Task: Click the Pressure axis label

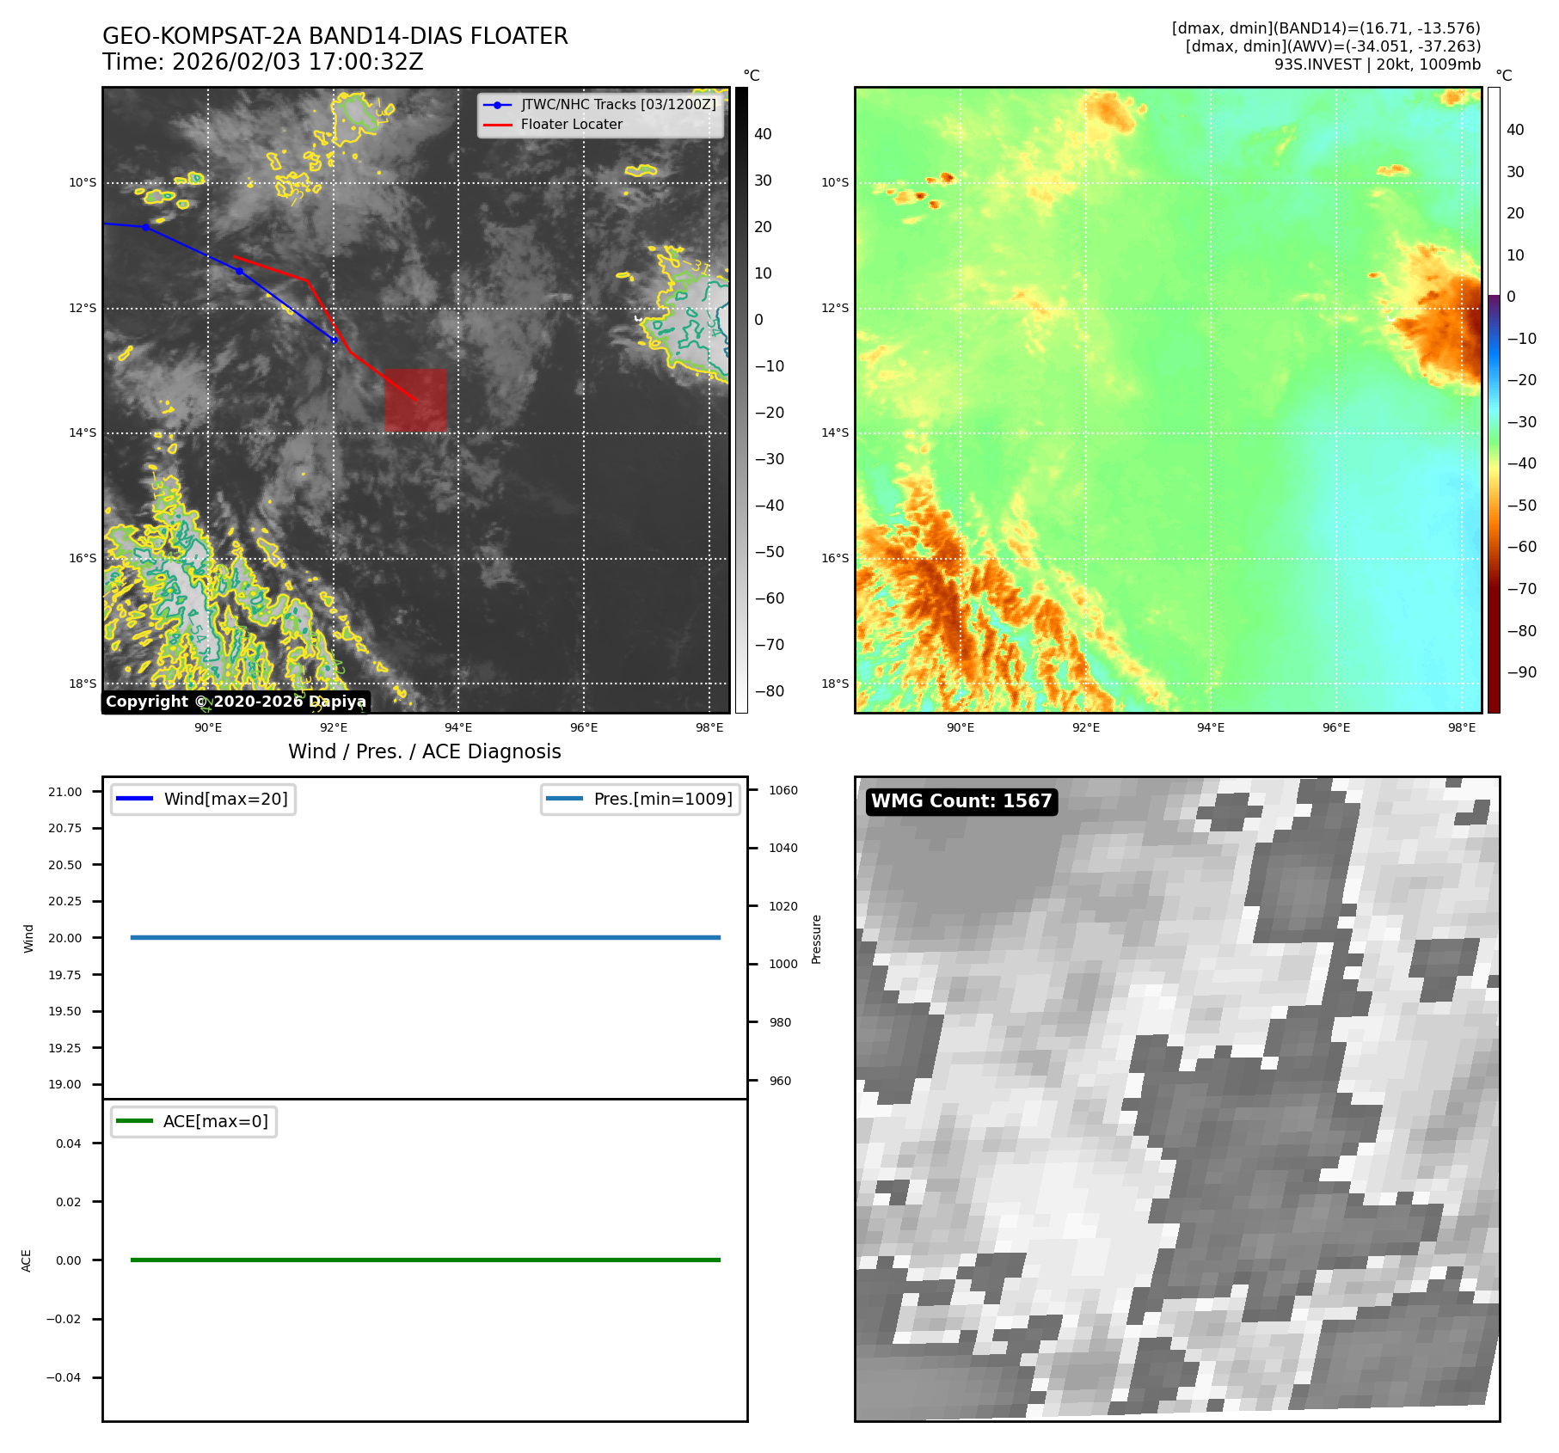Action: click(x=817, y=939)
